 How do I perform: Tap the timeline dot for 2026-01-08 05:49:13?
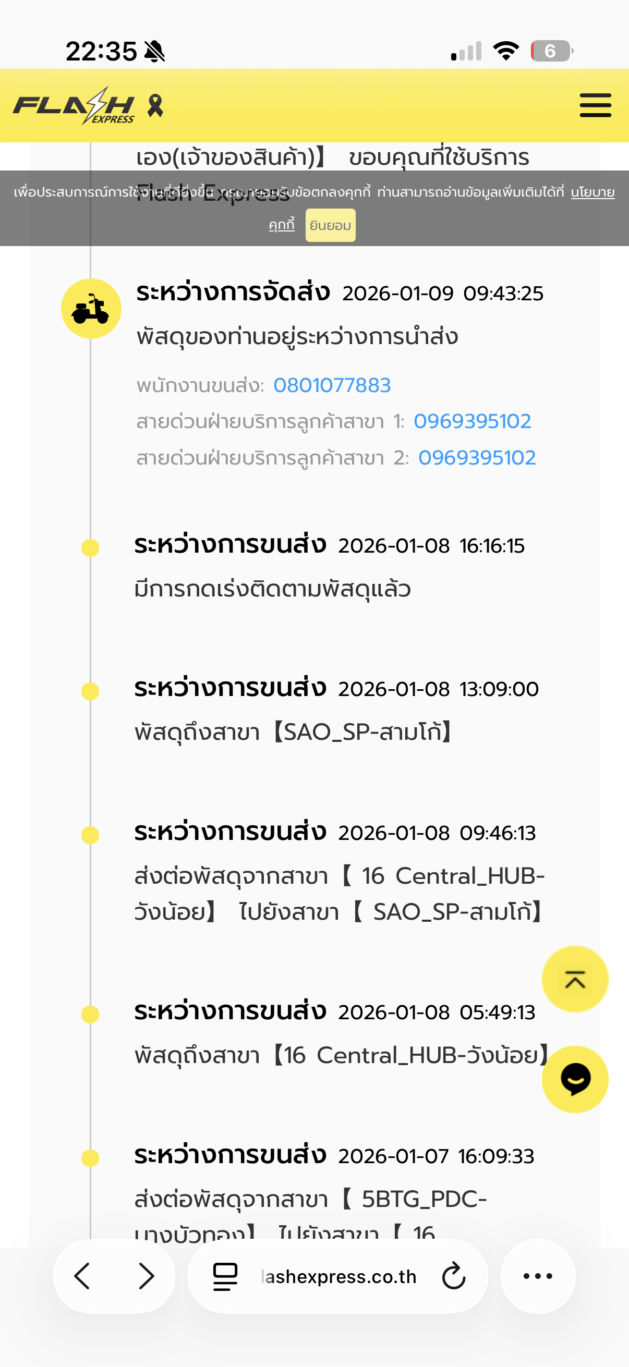[x=90, y=1014]
